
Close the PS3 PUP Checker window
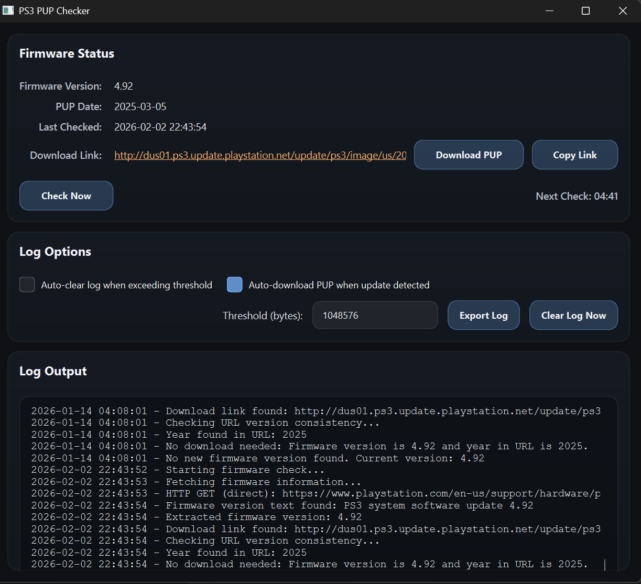pyautogui.click(x=623, y=10)
